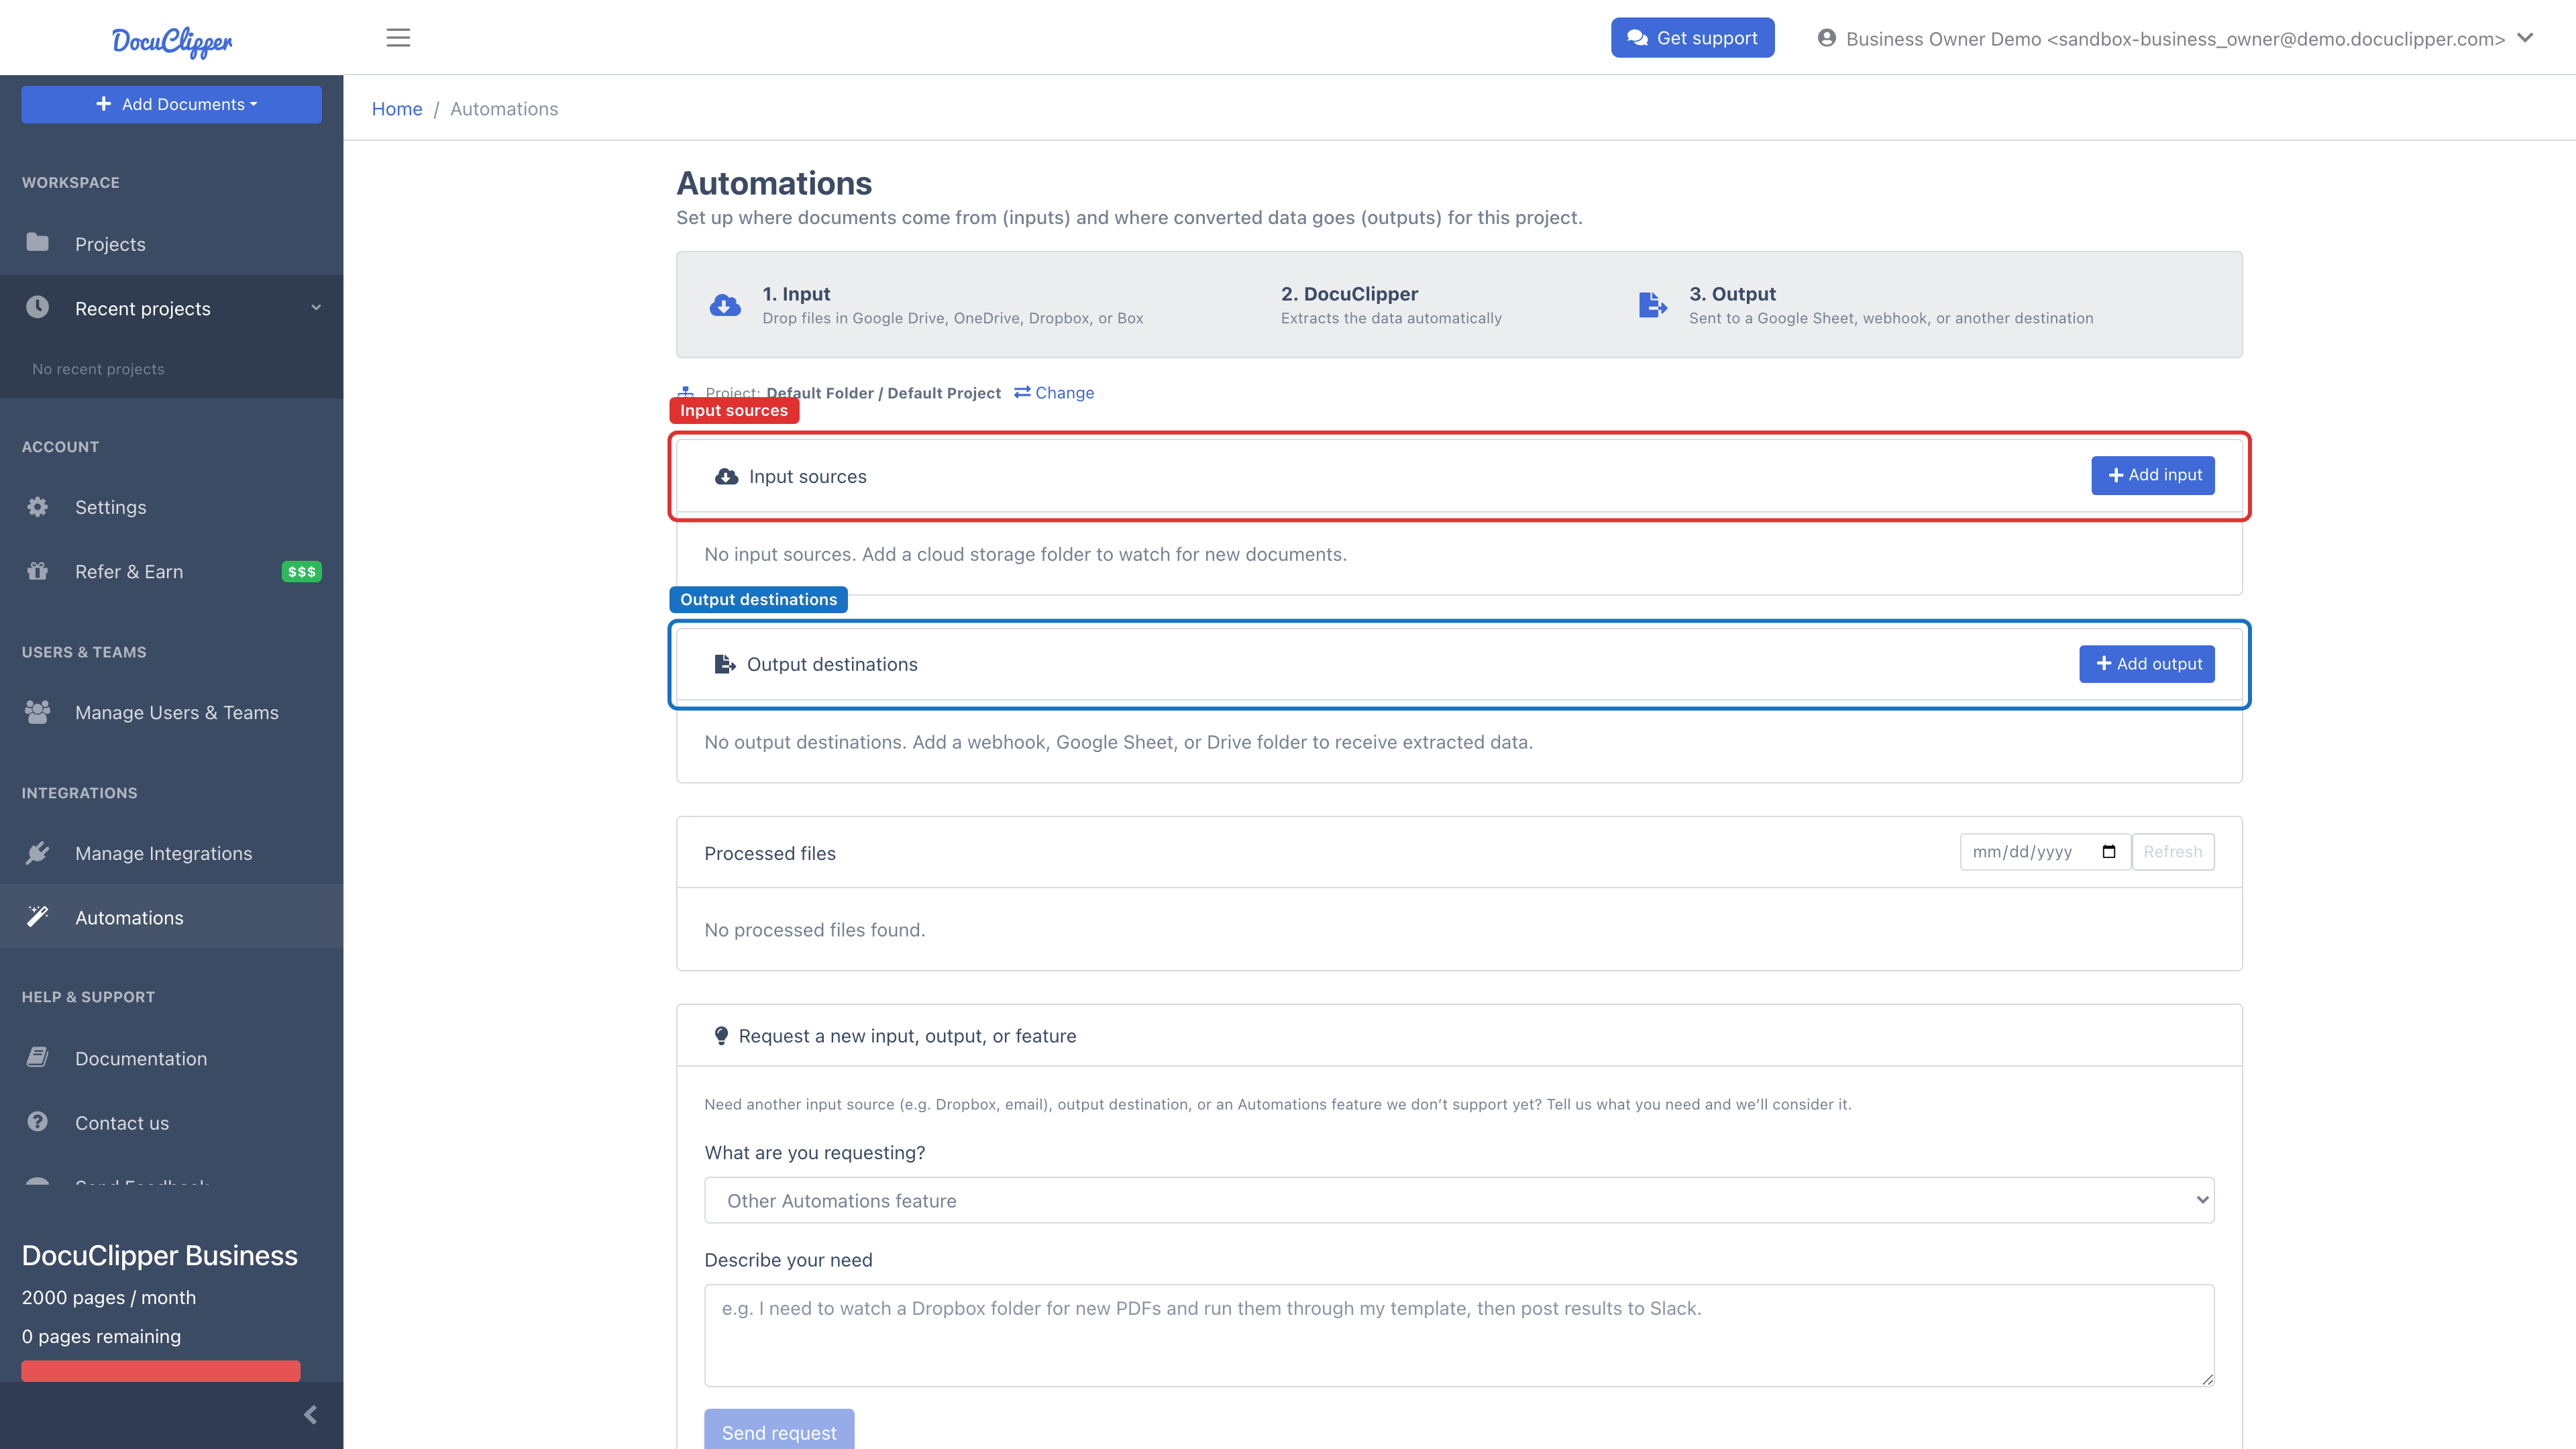Click the Refresh button
2576x1449 pixels.
tap(2172, 852)
